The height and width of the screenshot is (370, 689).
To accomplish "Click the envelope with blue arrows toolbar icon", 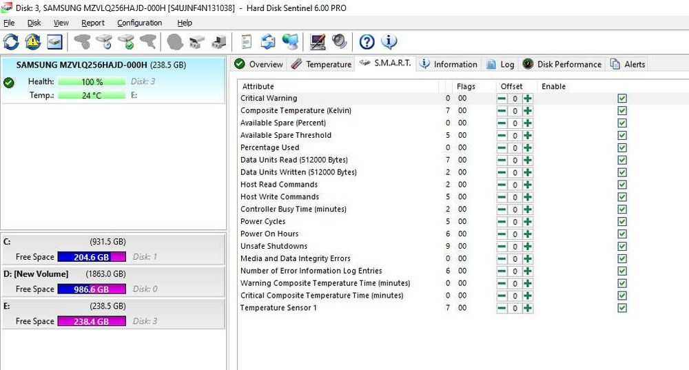I will (x=268, y=42).
